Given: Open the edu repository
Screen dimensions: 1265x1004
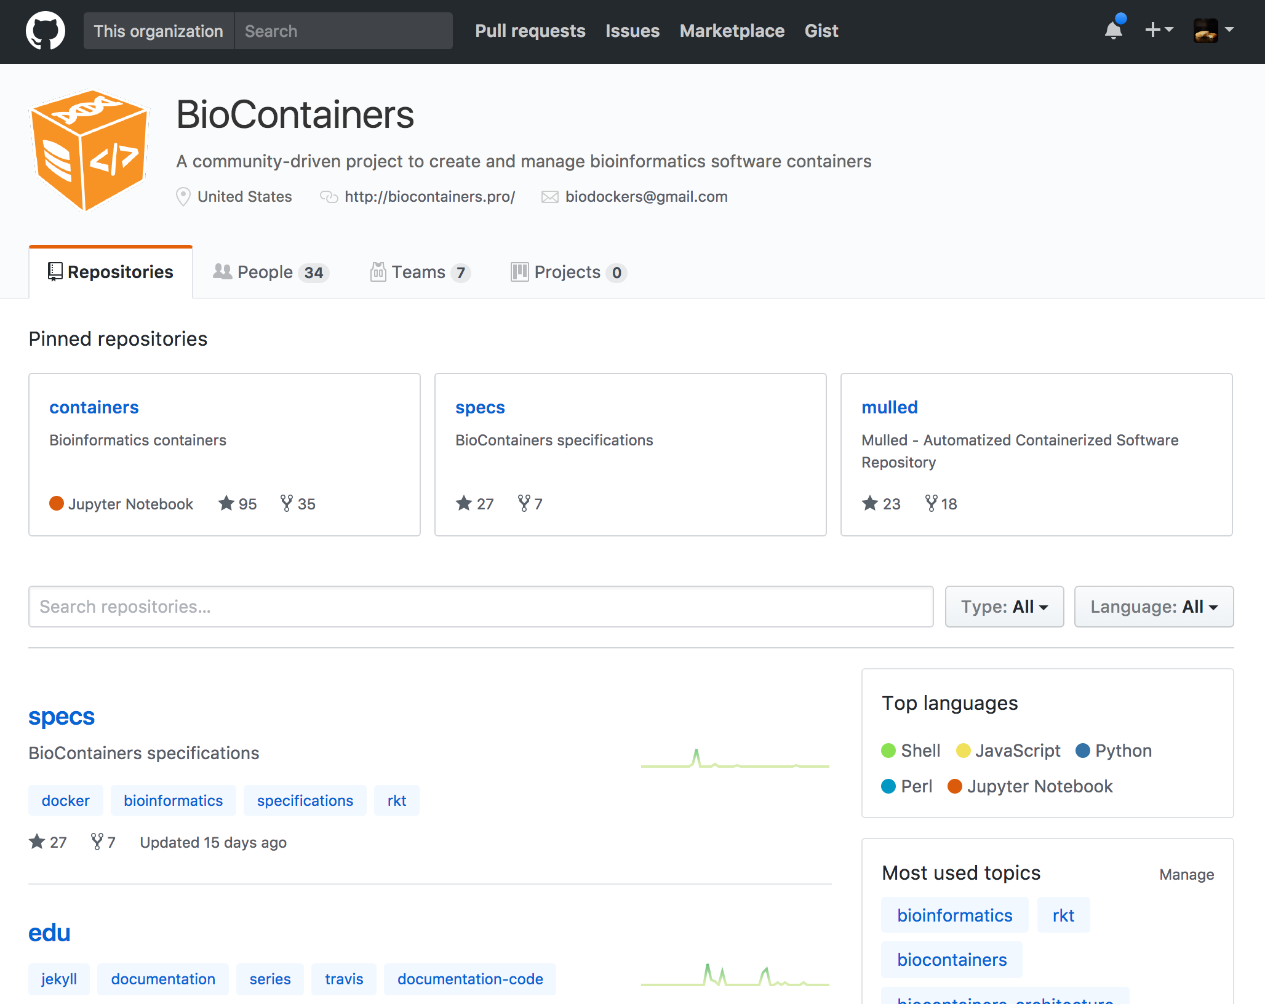Looking at the screenshot, I should click(49, 933).
